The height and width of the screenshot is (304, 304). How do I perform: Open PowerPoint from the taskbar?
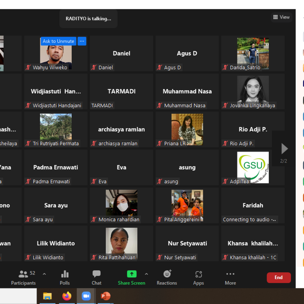(105, 296)
